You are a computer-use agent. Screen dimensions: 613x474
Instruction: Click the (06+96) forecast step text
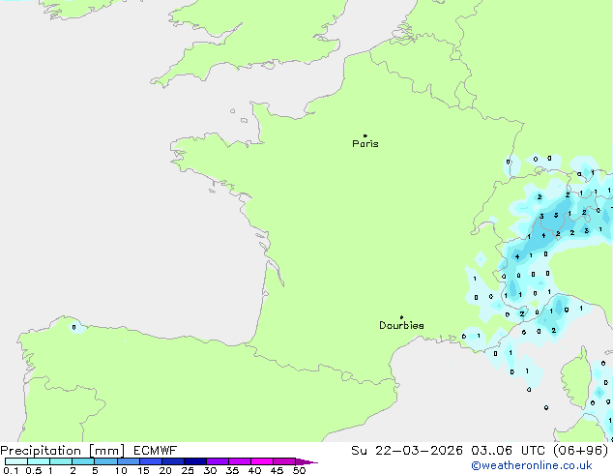pos(582,450)
